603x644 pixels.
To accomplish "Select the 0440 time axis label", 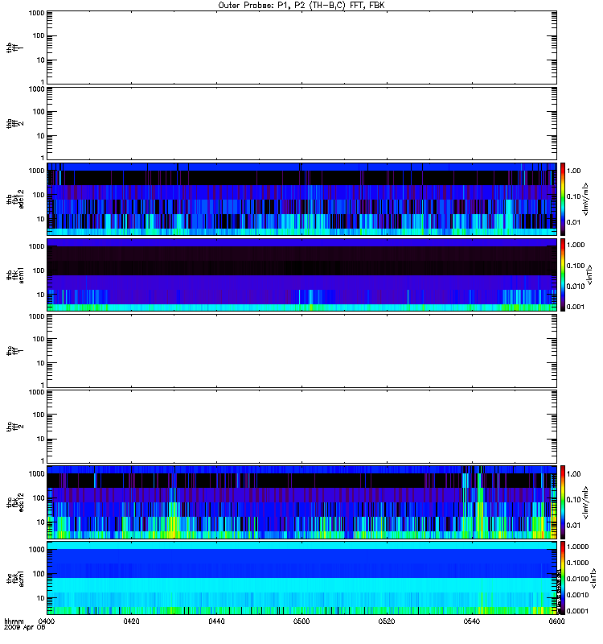I will 216,621.
